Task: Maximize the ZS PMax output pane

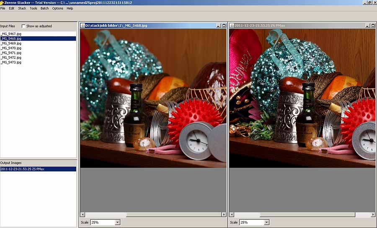Action: pyautogui.click(x=373, y=26)
